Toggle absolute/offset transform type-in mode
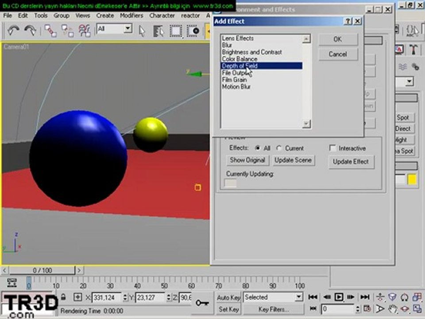 click(77, 297)
